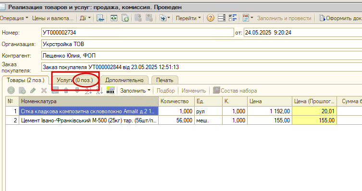362x191 pixels.
Task: Click yellow previous price cell 20,01
Action: pos(314,111)
